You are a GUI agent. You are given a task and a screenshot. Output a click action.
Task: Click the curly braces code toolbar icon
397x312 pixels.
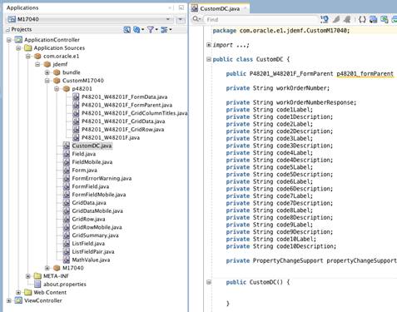click(362, 19)
